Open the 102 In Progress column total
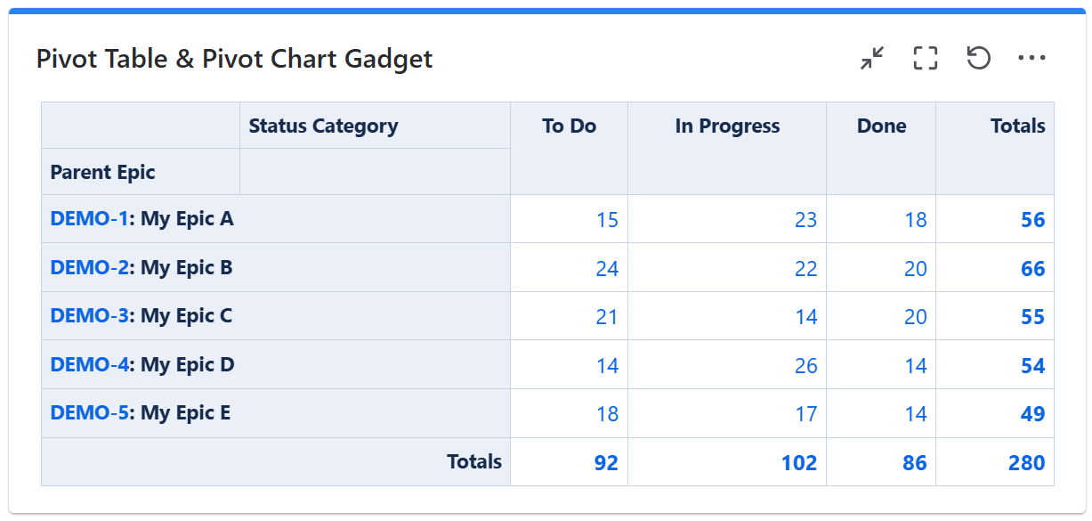Screen dimensions: 1092x521 click(x=799, y=463)
